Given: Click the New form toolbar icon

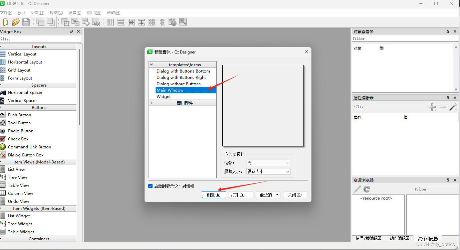Looking at the screenshot, I should [x=5, y=22].
